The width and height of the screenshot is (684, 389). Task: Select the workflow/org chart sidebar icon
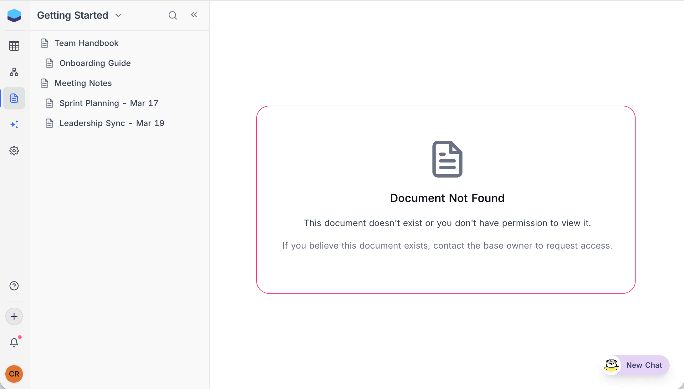[14, 72]
